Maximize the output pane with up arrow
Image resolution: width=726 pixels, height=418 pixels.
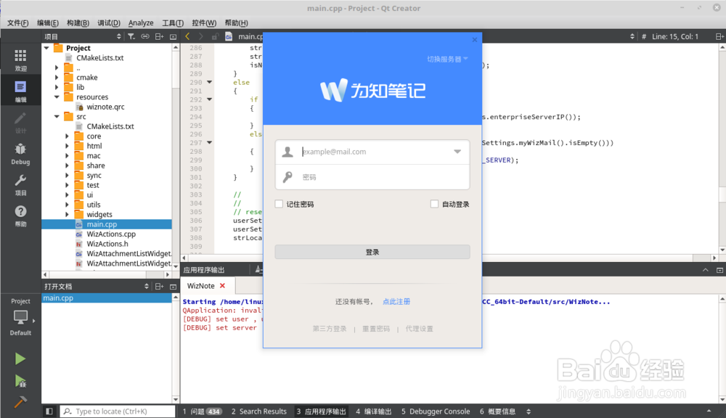(x=705, y=270)
